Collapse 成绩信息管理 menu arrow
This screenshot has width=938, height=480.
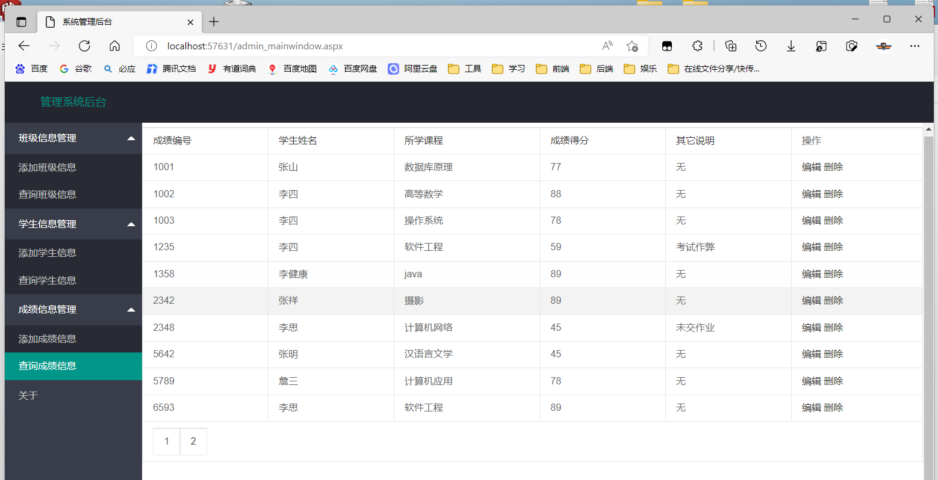[x=131, y=310]
